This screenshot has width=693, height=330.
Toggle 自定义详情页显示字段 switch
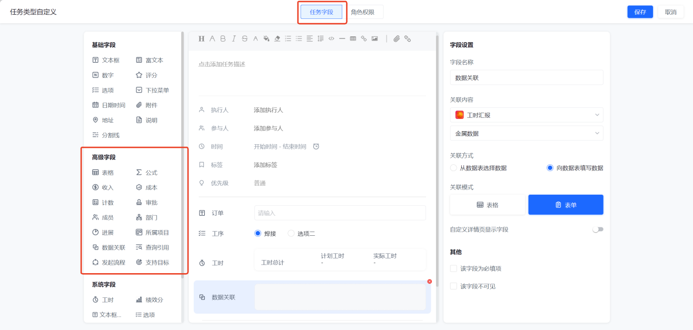tap(598, 229)
